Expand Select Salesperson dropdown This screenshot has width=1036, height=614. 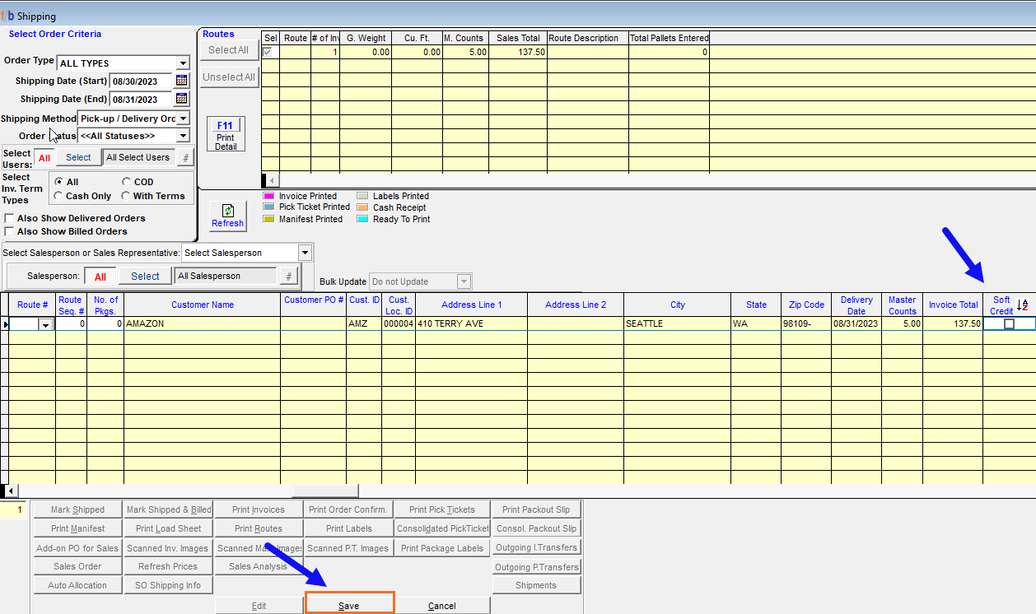[305, 253]
